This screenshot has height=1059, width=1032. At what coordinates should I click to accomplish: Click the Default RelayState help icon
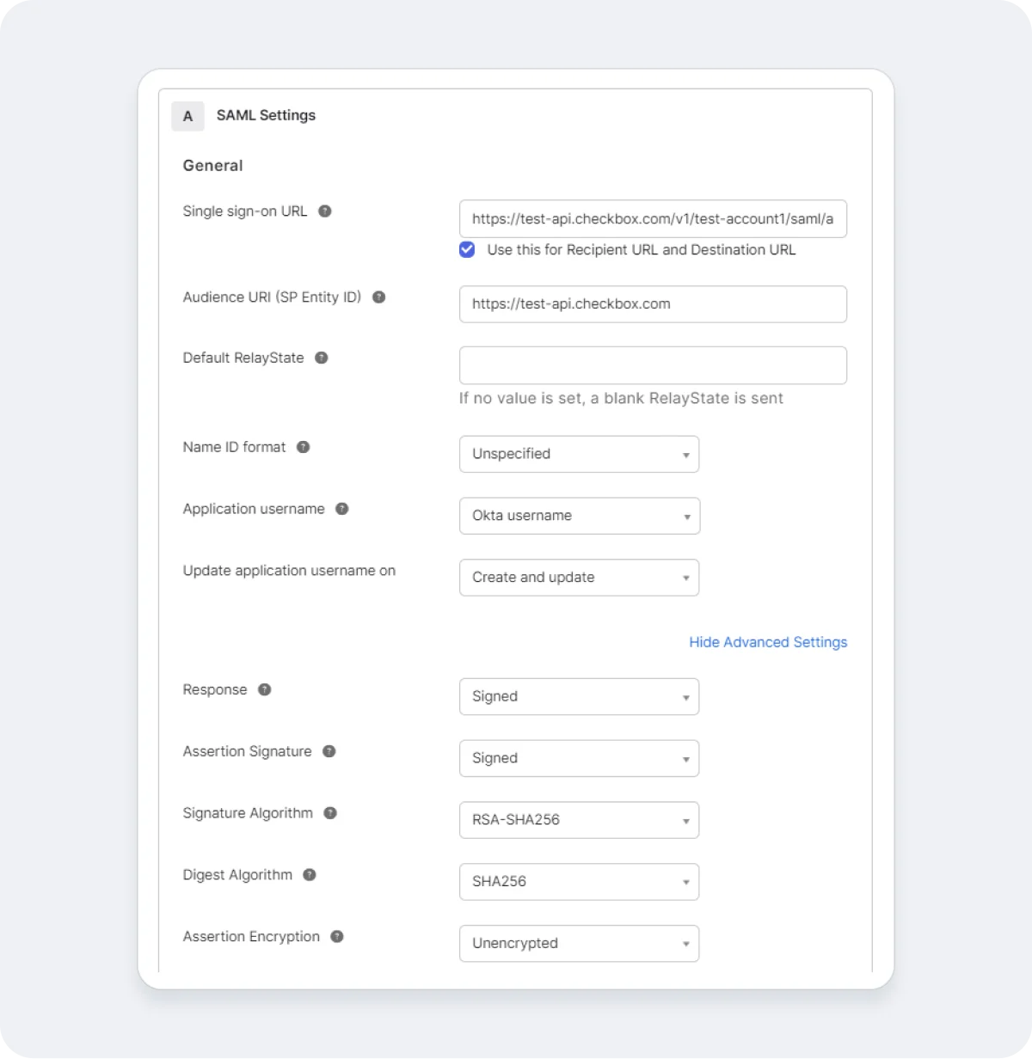321,358
